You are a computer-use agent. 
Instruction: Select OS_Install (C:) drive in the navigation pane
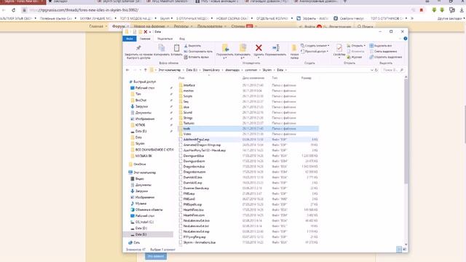144,222
